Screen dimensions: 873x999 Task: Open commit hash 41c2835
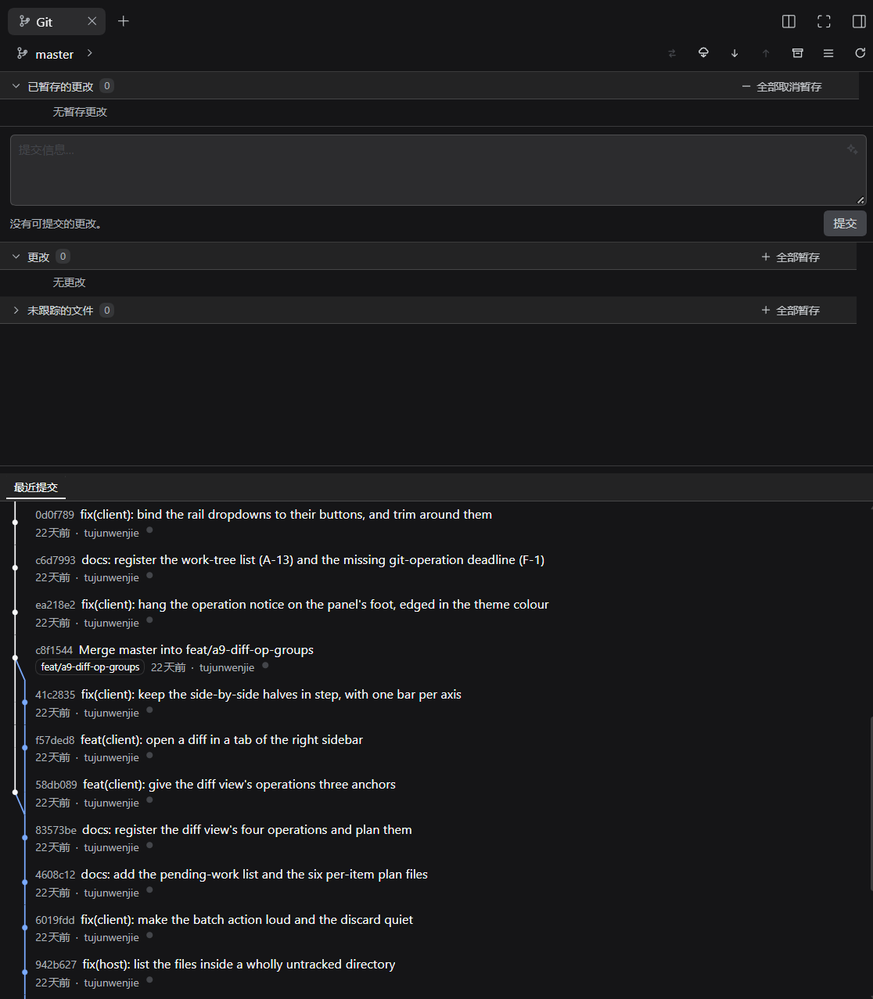pyautogui.click(x=56, y=695)
